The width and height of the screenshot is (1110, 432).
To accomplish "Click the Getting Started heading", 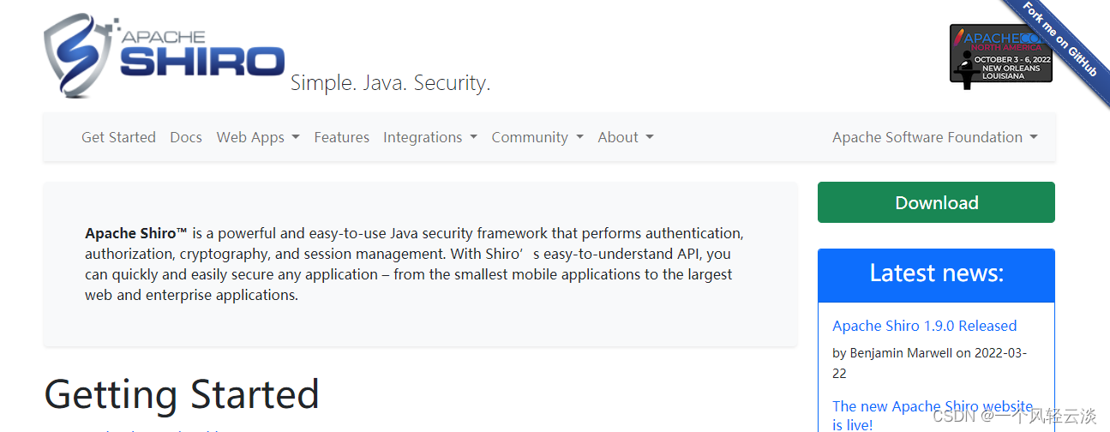I will point(182,394).
